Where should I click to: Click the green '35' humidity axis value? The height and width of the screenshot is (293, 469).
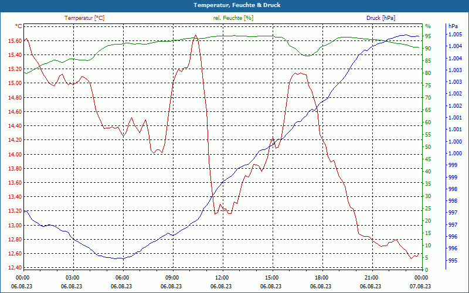click(428, 184)
